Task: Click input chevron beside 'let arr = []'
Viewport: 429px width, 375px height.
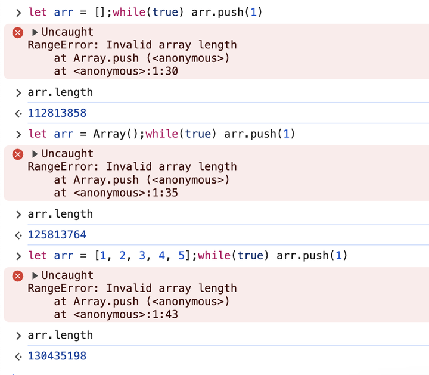Action: (x=18, y=13)
